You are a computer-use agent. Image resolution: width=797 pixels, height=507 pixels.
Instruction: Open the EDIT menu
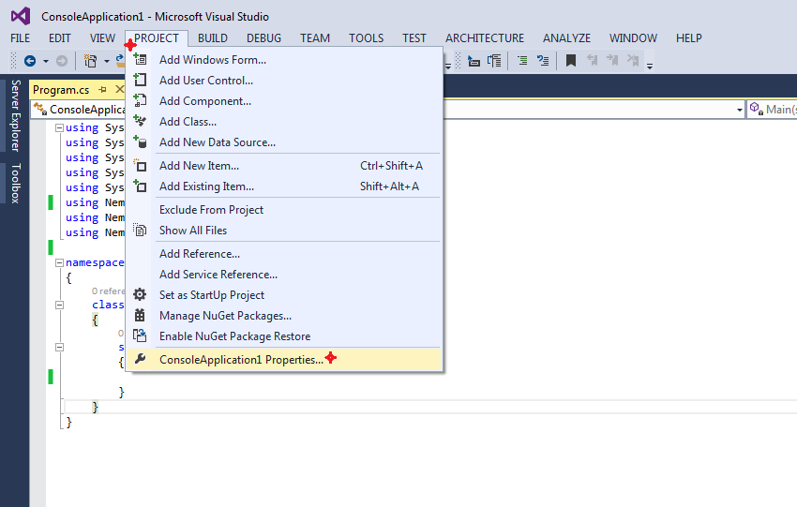59,38
